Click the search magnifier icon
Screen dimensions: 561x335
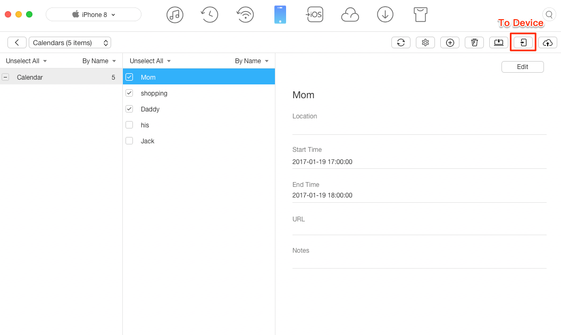click(x=549, y=15)
